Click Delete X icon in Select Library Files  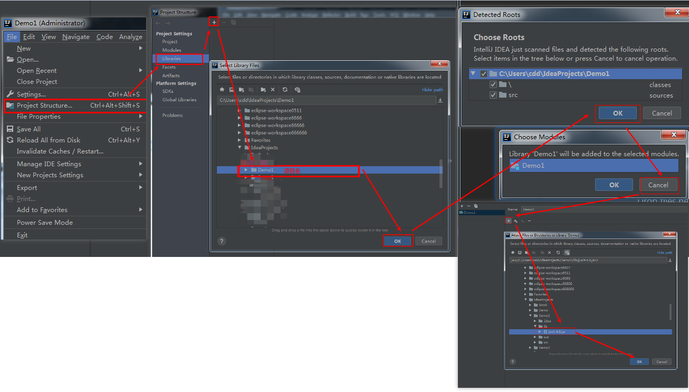[273, 90]
